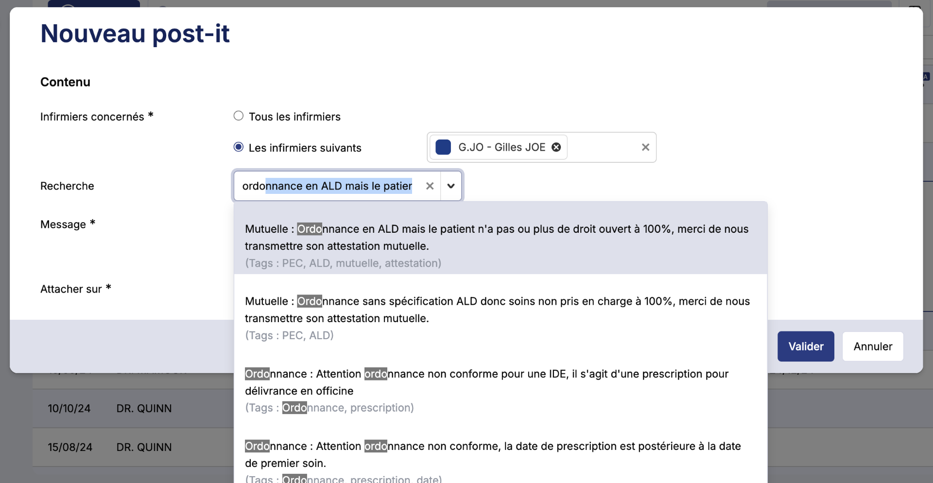Remove the G.JO - Gilles JOE tag
Image resolution: width=933 pixels, height=483 pixels.
point(556,147)
